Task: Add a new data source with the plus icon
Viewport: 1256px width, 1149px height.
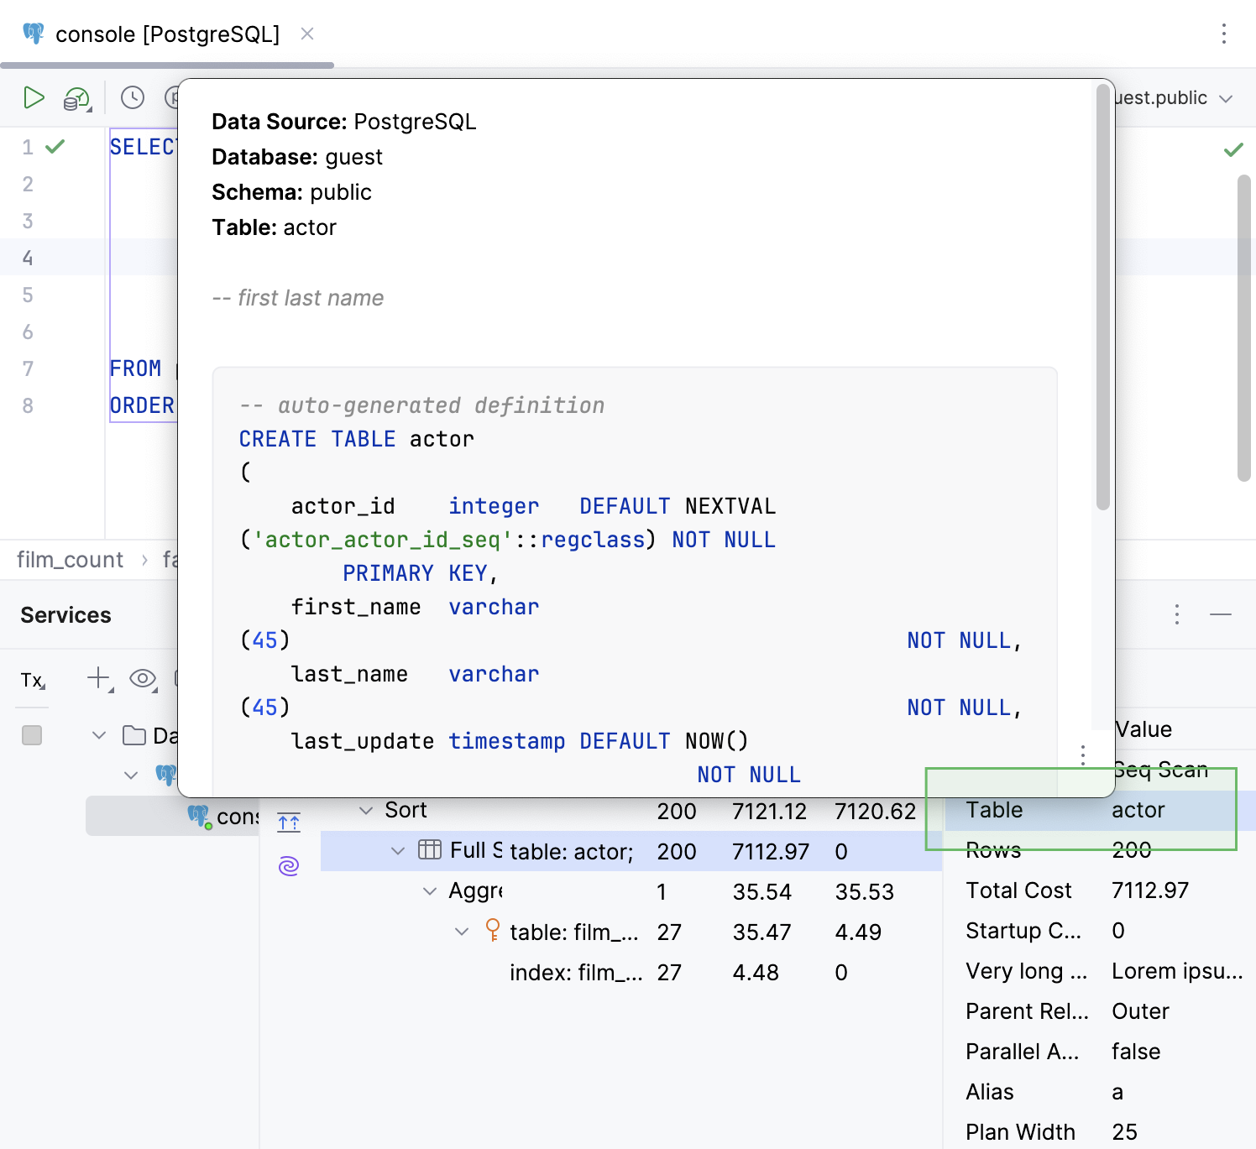Action: pyautogui.click(x=98, y=679)
